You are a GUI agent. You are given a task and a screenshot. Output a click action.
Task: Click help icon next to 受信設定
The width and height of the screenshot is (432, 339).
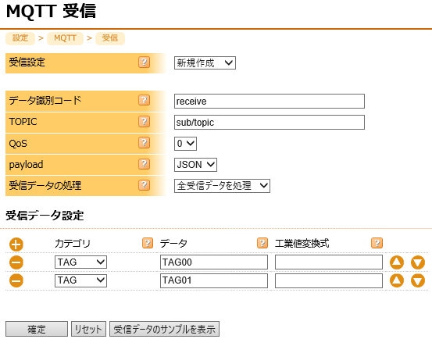coord(144,62)
